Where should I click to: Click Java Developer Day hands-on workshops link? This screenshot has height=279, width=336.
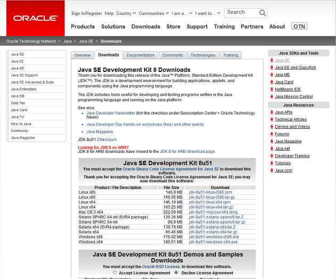[x=145, y=124]
